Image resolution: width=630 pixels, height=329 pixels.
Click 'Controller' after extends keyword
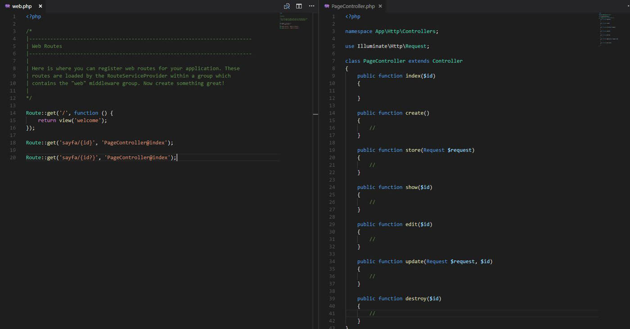[447, 61]
